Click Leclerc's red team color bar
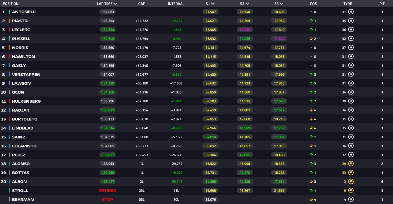 pyautogui.click(x=9, y=30)
